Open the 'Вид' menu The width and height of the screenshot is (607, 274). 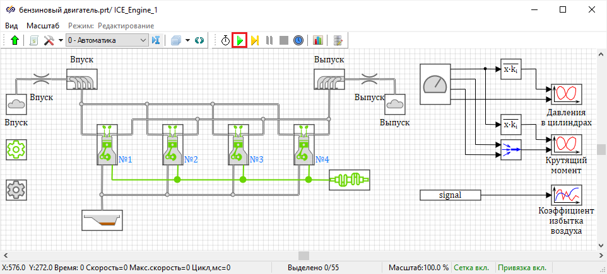(12, 26)
